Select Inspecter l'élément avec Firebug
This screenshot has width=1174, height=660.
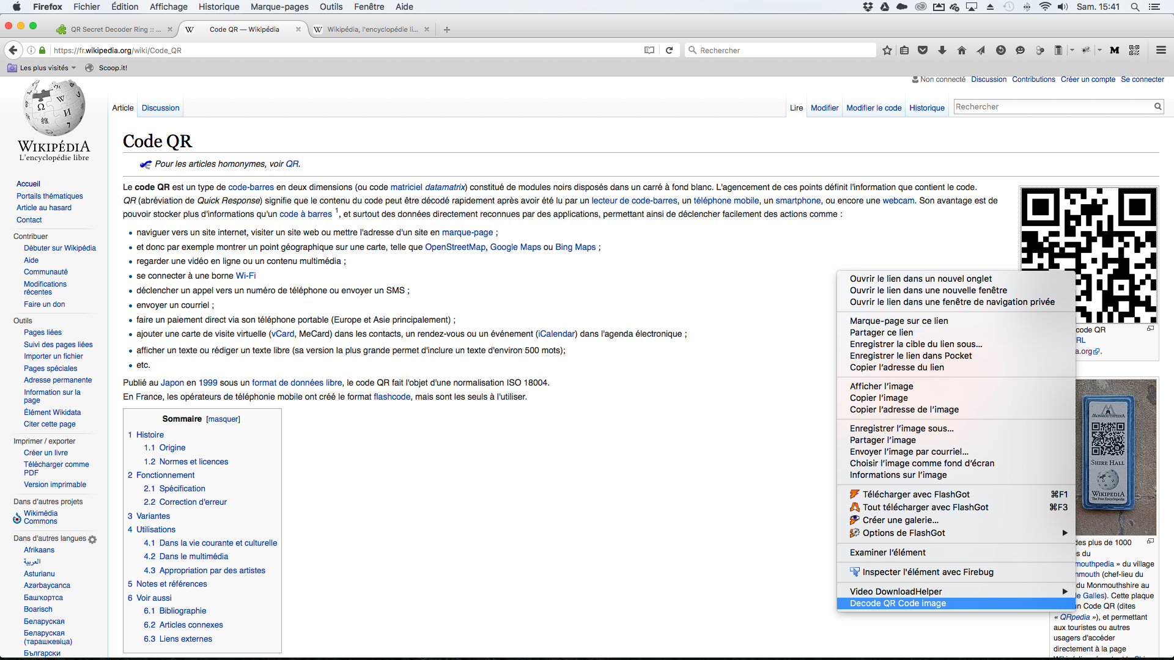956,572
